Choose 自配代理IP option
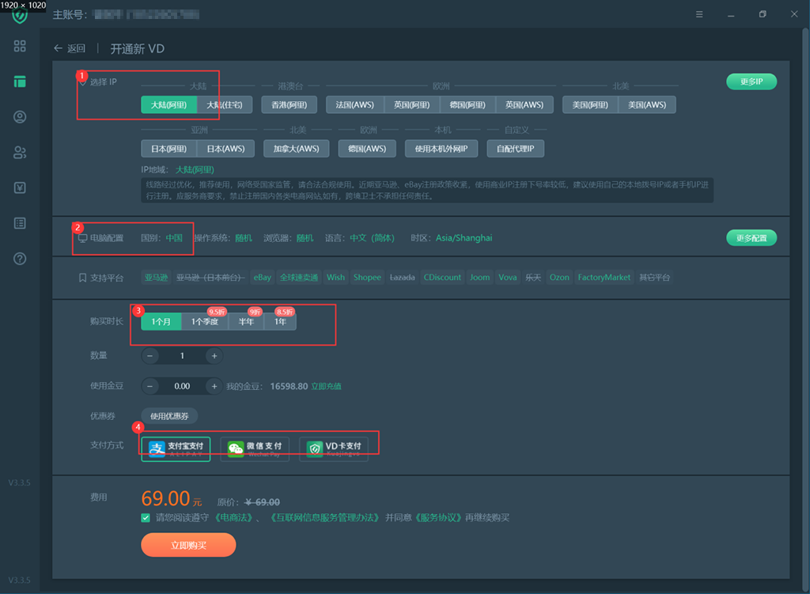 pyautogui.click(x=516, y=149)
